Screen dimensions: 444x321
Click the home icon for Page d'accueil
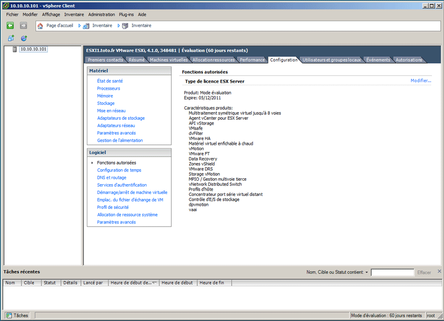(x=40, y=26)
